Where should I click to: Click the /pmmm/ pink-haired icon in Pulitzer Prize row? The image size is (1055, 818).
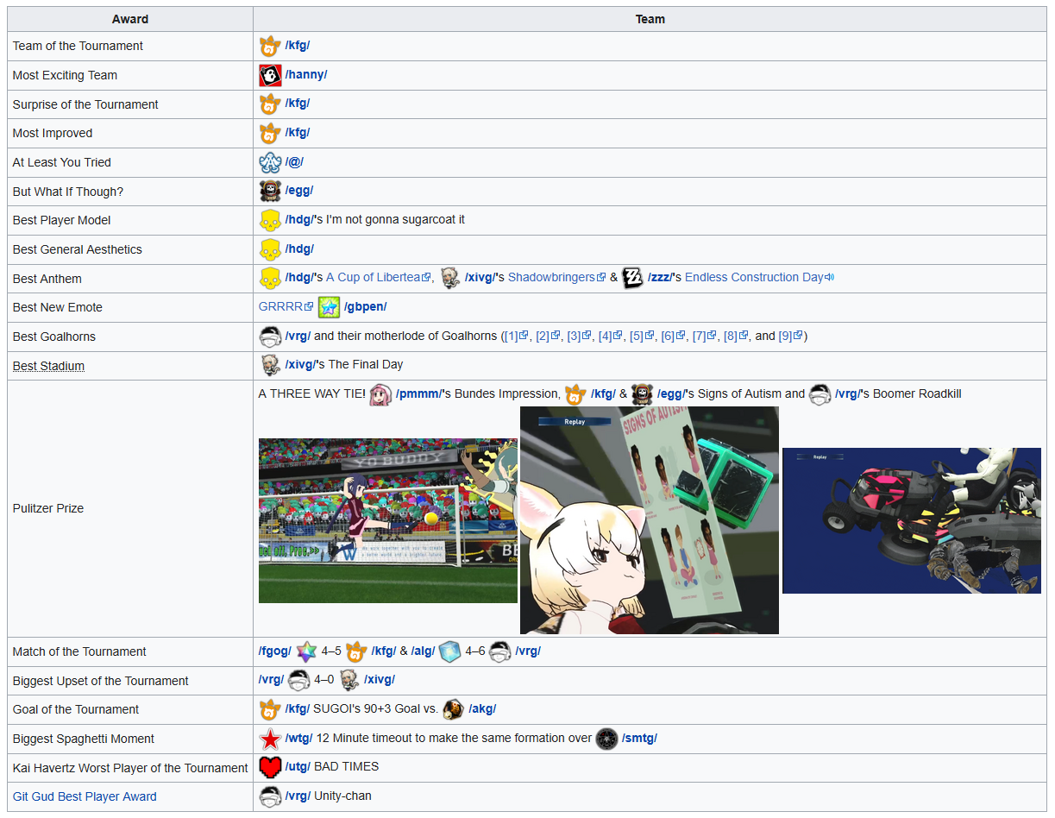[x=380, y=394]
